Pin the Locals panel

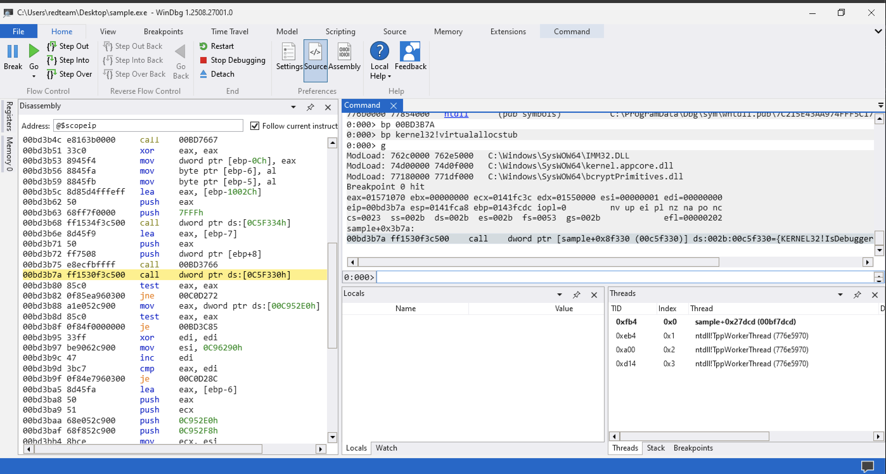576,295
